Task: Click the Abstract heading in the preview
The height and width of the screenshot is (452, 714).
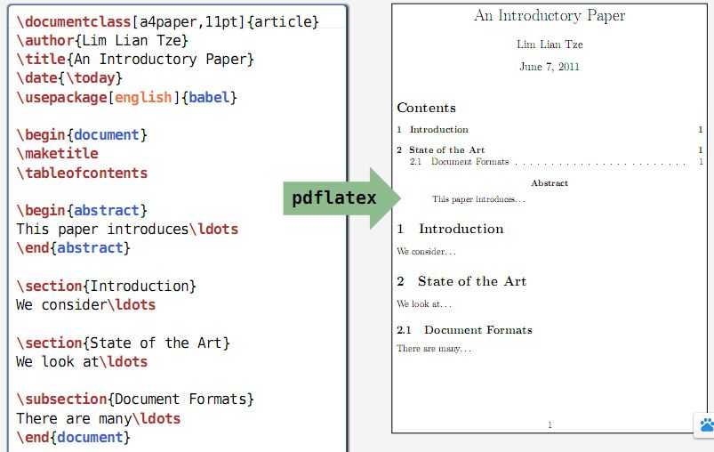Action: tap(550, 183)
